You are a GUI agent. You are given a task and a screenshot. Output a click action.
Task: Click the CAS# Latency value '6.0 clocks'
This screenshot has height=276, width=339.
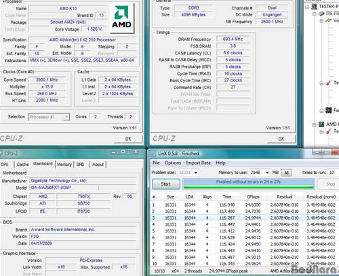tap(233, 53)
